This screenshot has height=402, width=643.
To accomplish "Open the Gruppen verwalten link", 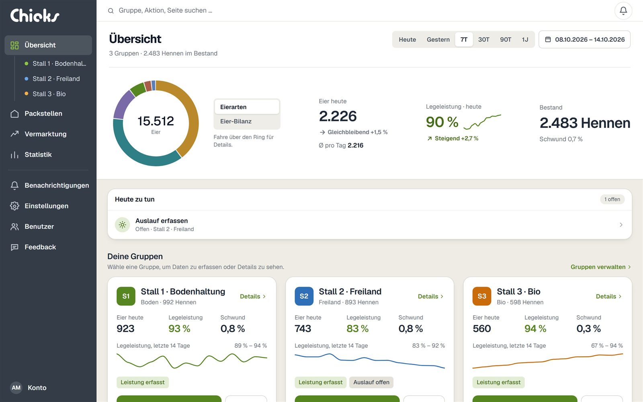I will coord(601,267).
